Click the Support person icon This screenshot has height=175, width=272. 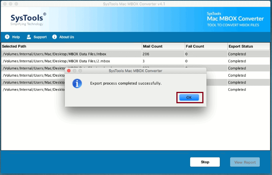click(x=29, y=37)
